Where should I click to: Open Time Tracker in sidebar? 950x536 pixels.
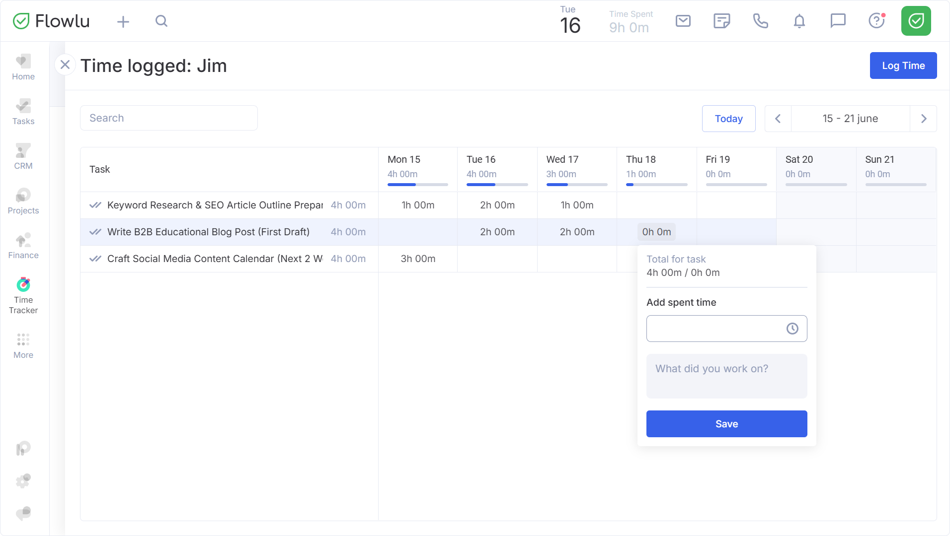(23, 296)
